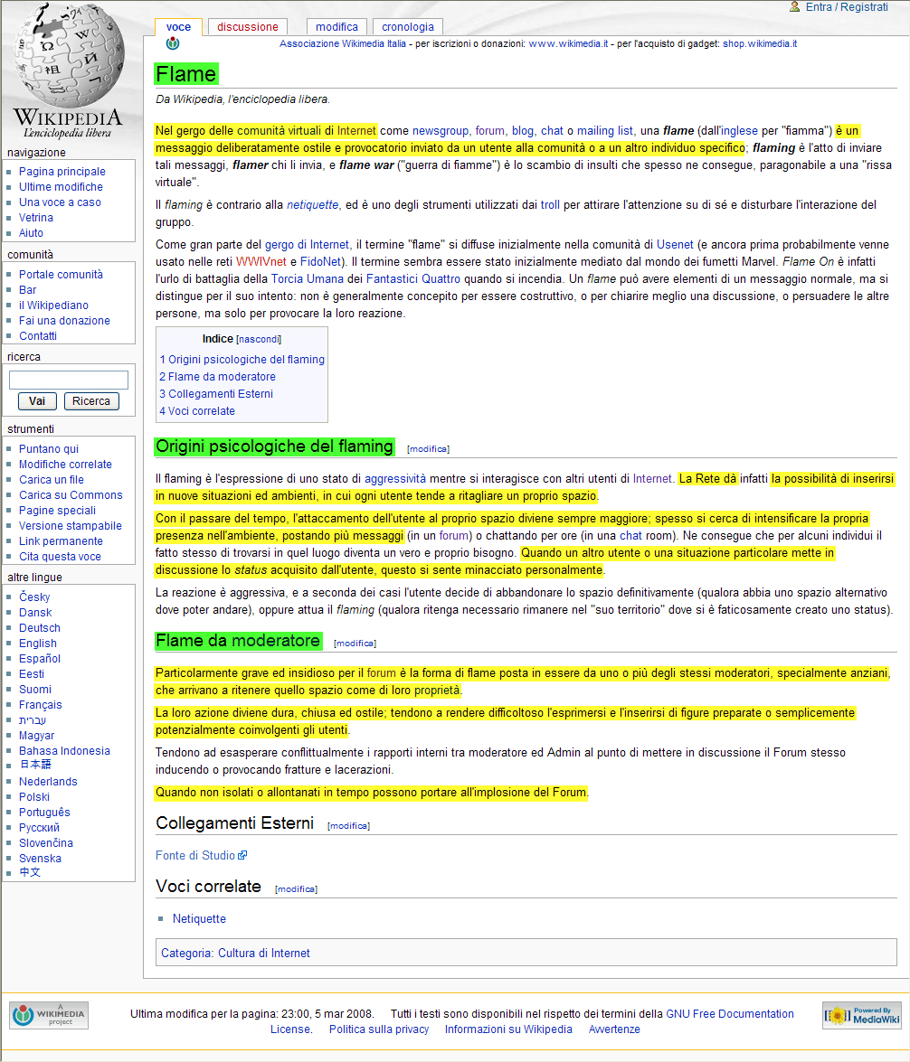
Task: Click Link permanente
Action: [61, 541]
